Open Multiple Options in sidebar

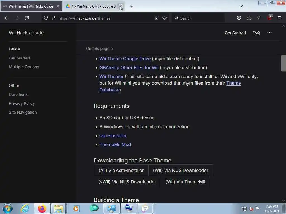point(24,67)
